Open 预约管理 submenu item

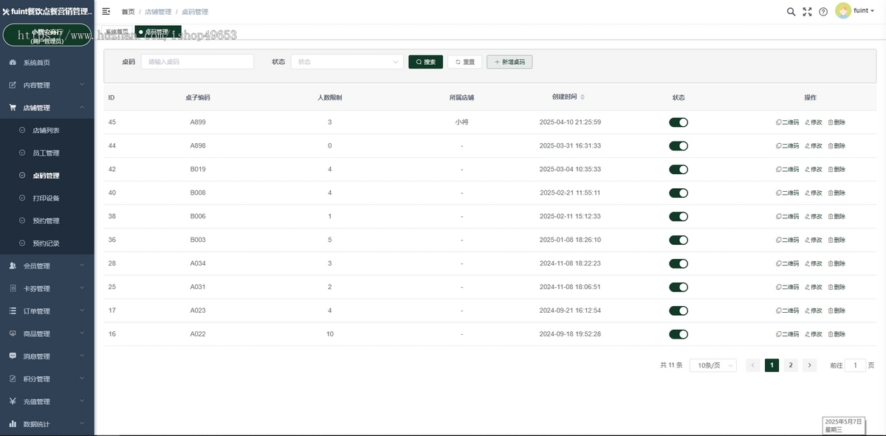tap(47, 221)
